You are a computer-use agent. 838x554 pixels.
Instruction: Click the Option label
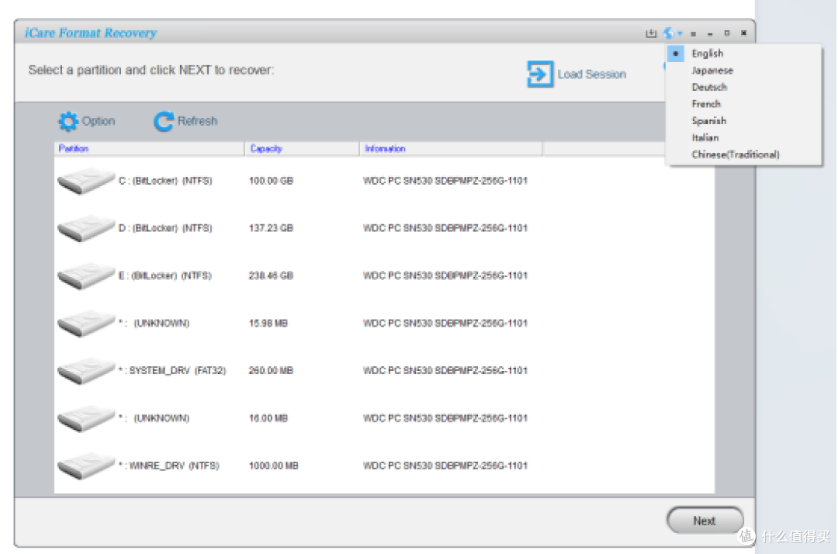(99, 121)
